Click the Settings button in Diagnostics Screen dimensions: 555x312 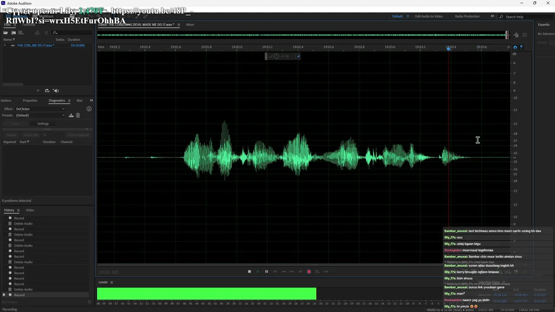[x=43, y=123]
